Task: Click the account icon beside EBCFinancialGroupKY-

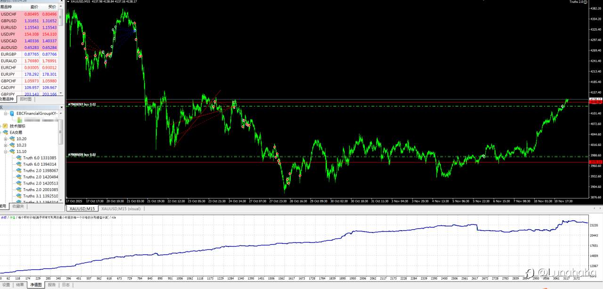Action: click(12, 113)
